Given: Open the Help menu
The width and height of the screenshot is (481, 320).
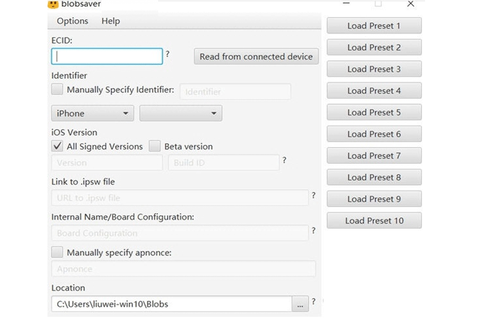Looking at the screenshot, I should click(x=111, y=21).
